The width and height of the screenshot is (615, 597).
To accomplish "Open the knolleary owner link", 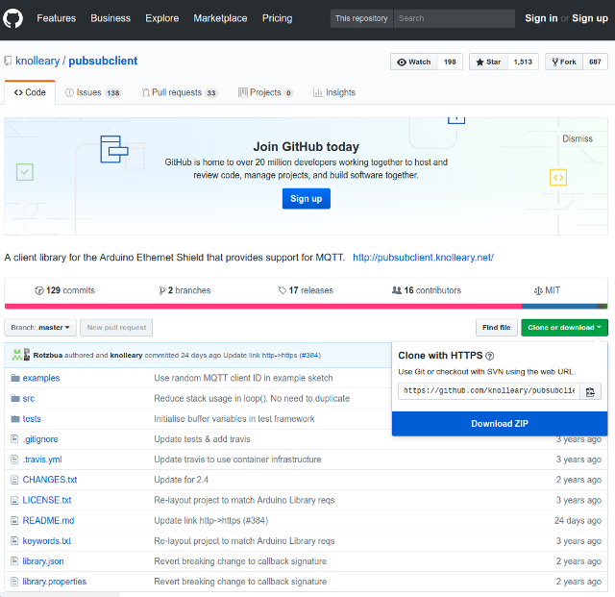I will 37,61.
